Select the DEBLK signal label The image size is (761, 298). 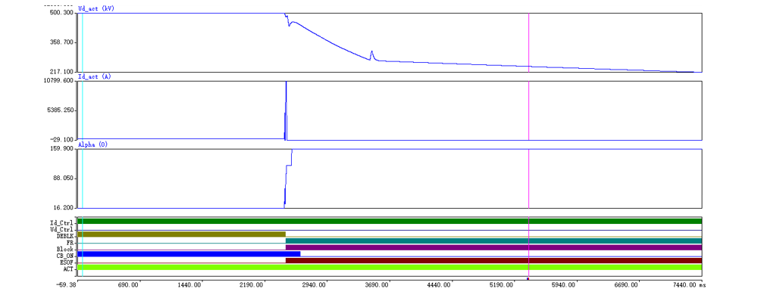(x=64, y=236)
